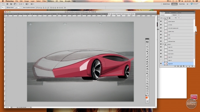The image size is (200, 112).
Task: Select the Eyedropper tool
Action: 147,54
